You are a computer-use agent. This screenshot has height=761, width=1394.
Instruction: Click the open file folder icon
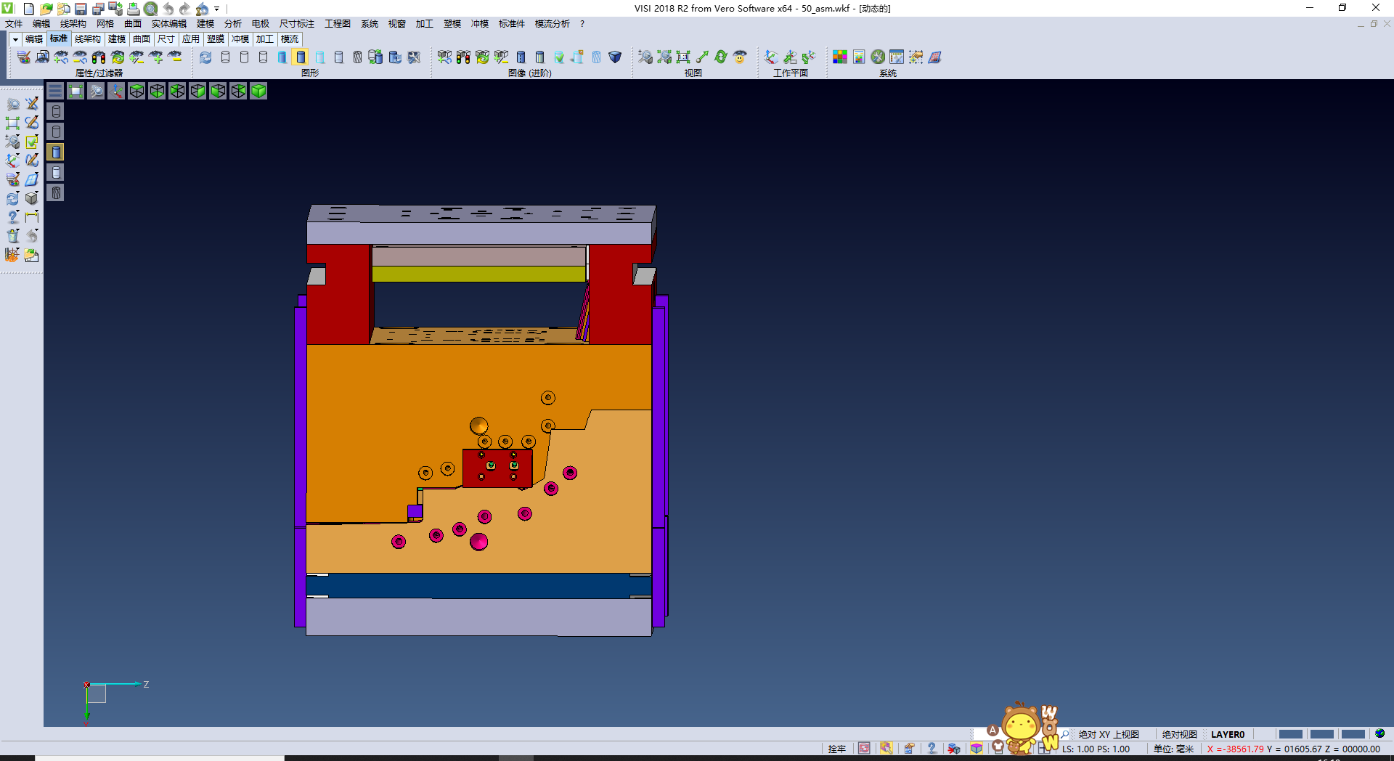pos(46,9)
